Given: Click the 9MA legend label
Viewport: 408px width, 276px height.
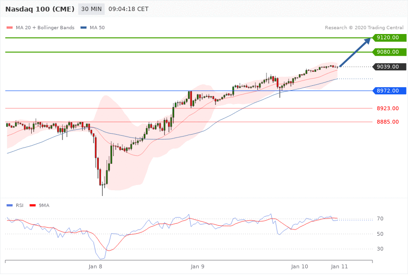Looking at the screenshot, I should click(44, 206).
